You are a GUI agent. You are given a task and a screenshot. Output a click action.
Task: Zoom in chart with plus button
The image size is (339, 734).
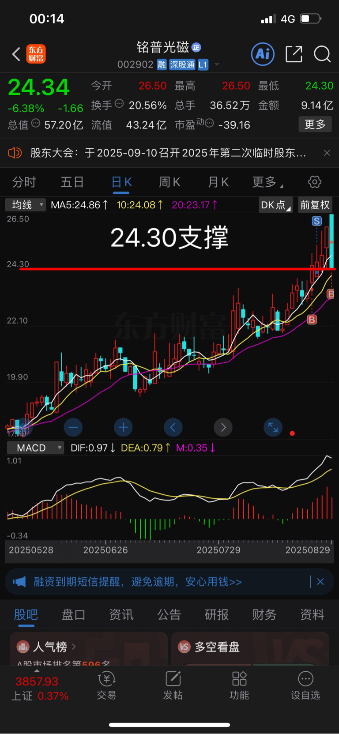point(123,427)
